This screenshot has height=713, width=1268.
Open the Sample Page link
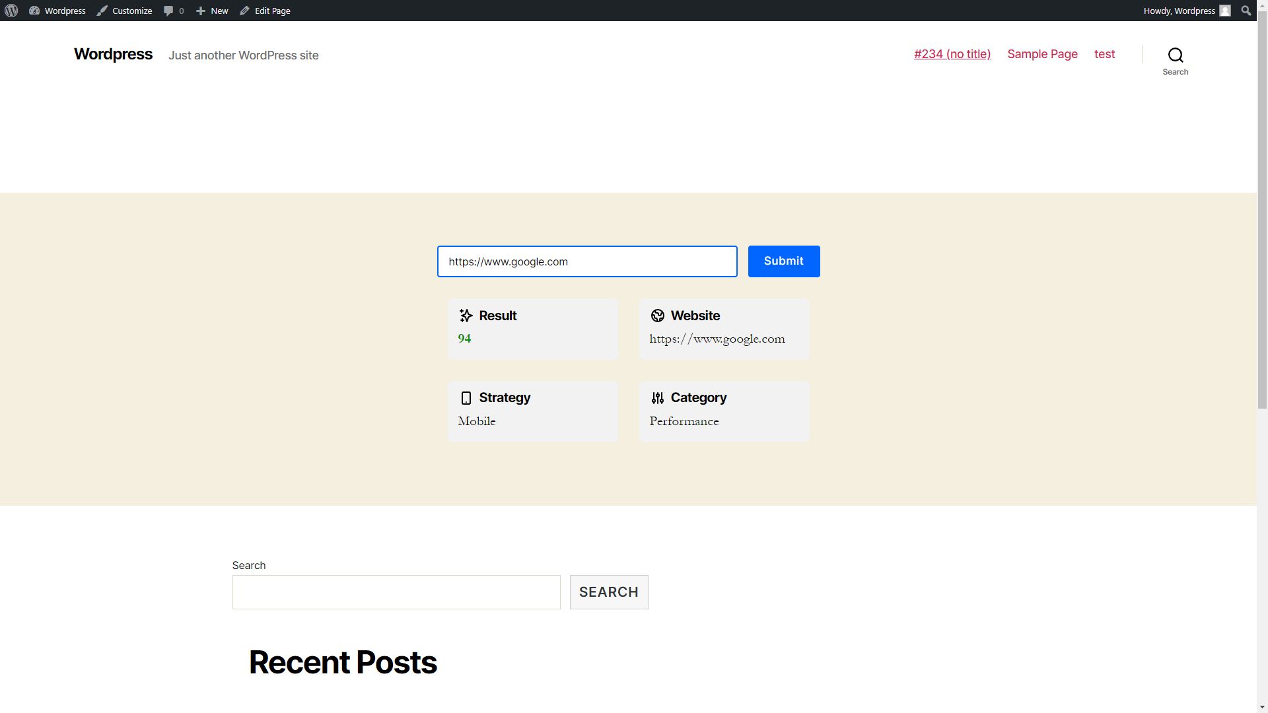pyautogui.click(x=1042, y=54)
